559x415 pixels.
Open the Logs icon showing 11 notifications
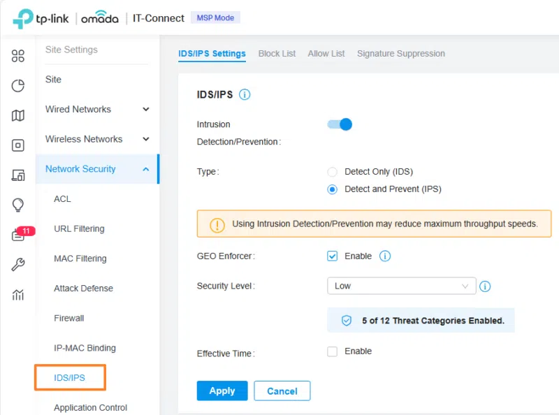tap(18, 235)
